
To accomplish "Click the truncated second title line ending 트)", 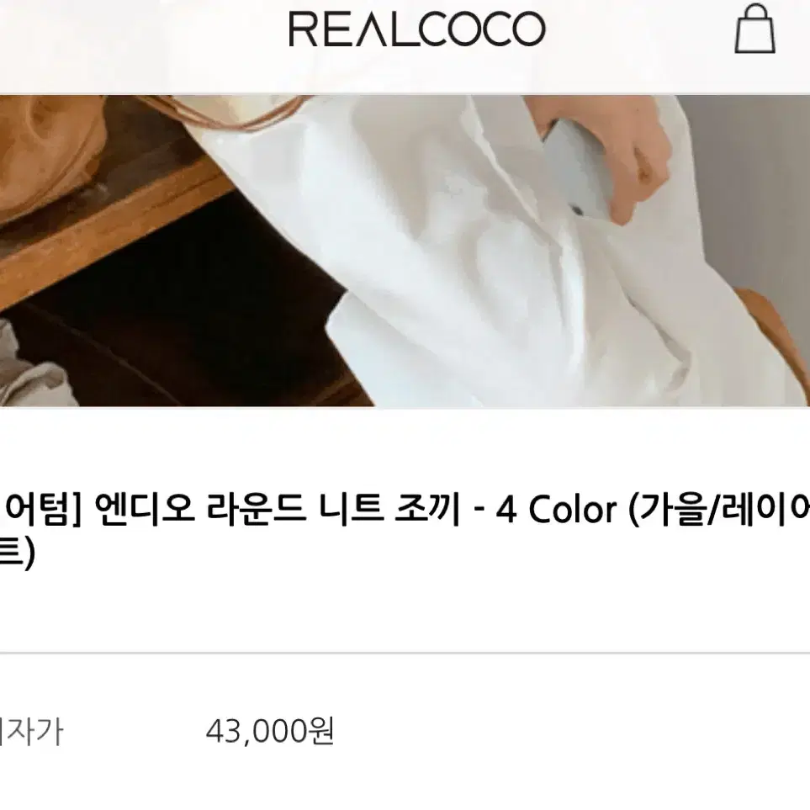I will pos(17,553).
